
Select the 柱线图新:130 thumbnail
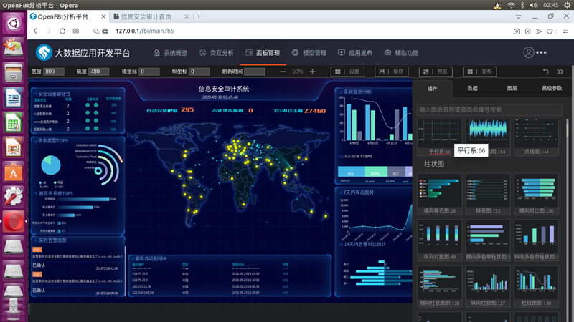[x=536, y=286]
